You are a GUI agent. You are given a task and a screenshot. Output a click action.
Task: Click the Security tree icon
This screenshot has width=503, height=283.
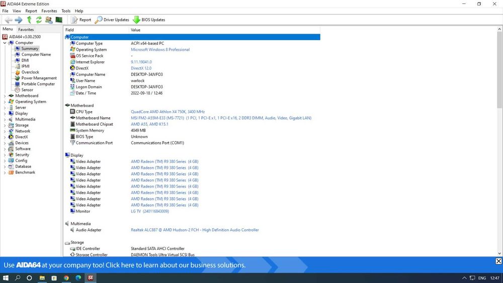pyautogui.click(x=11, y=154)
